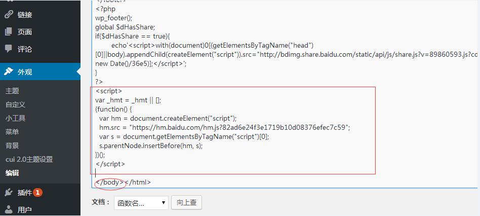
Task: Open the 菜单 menus submenu item
Action: click(12, 132)
